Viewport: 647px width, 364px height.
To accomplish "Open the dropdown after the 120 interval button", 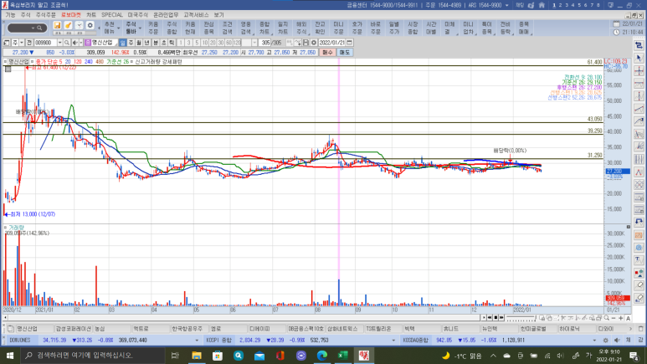I will (x=254, y=43).
